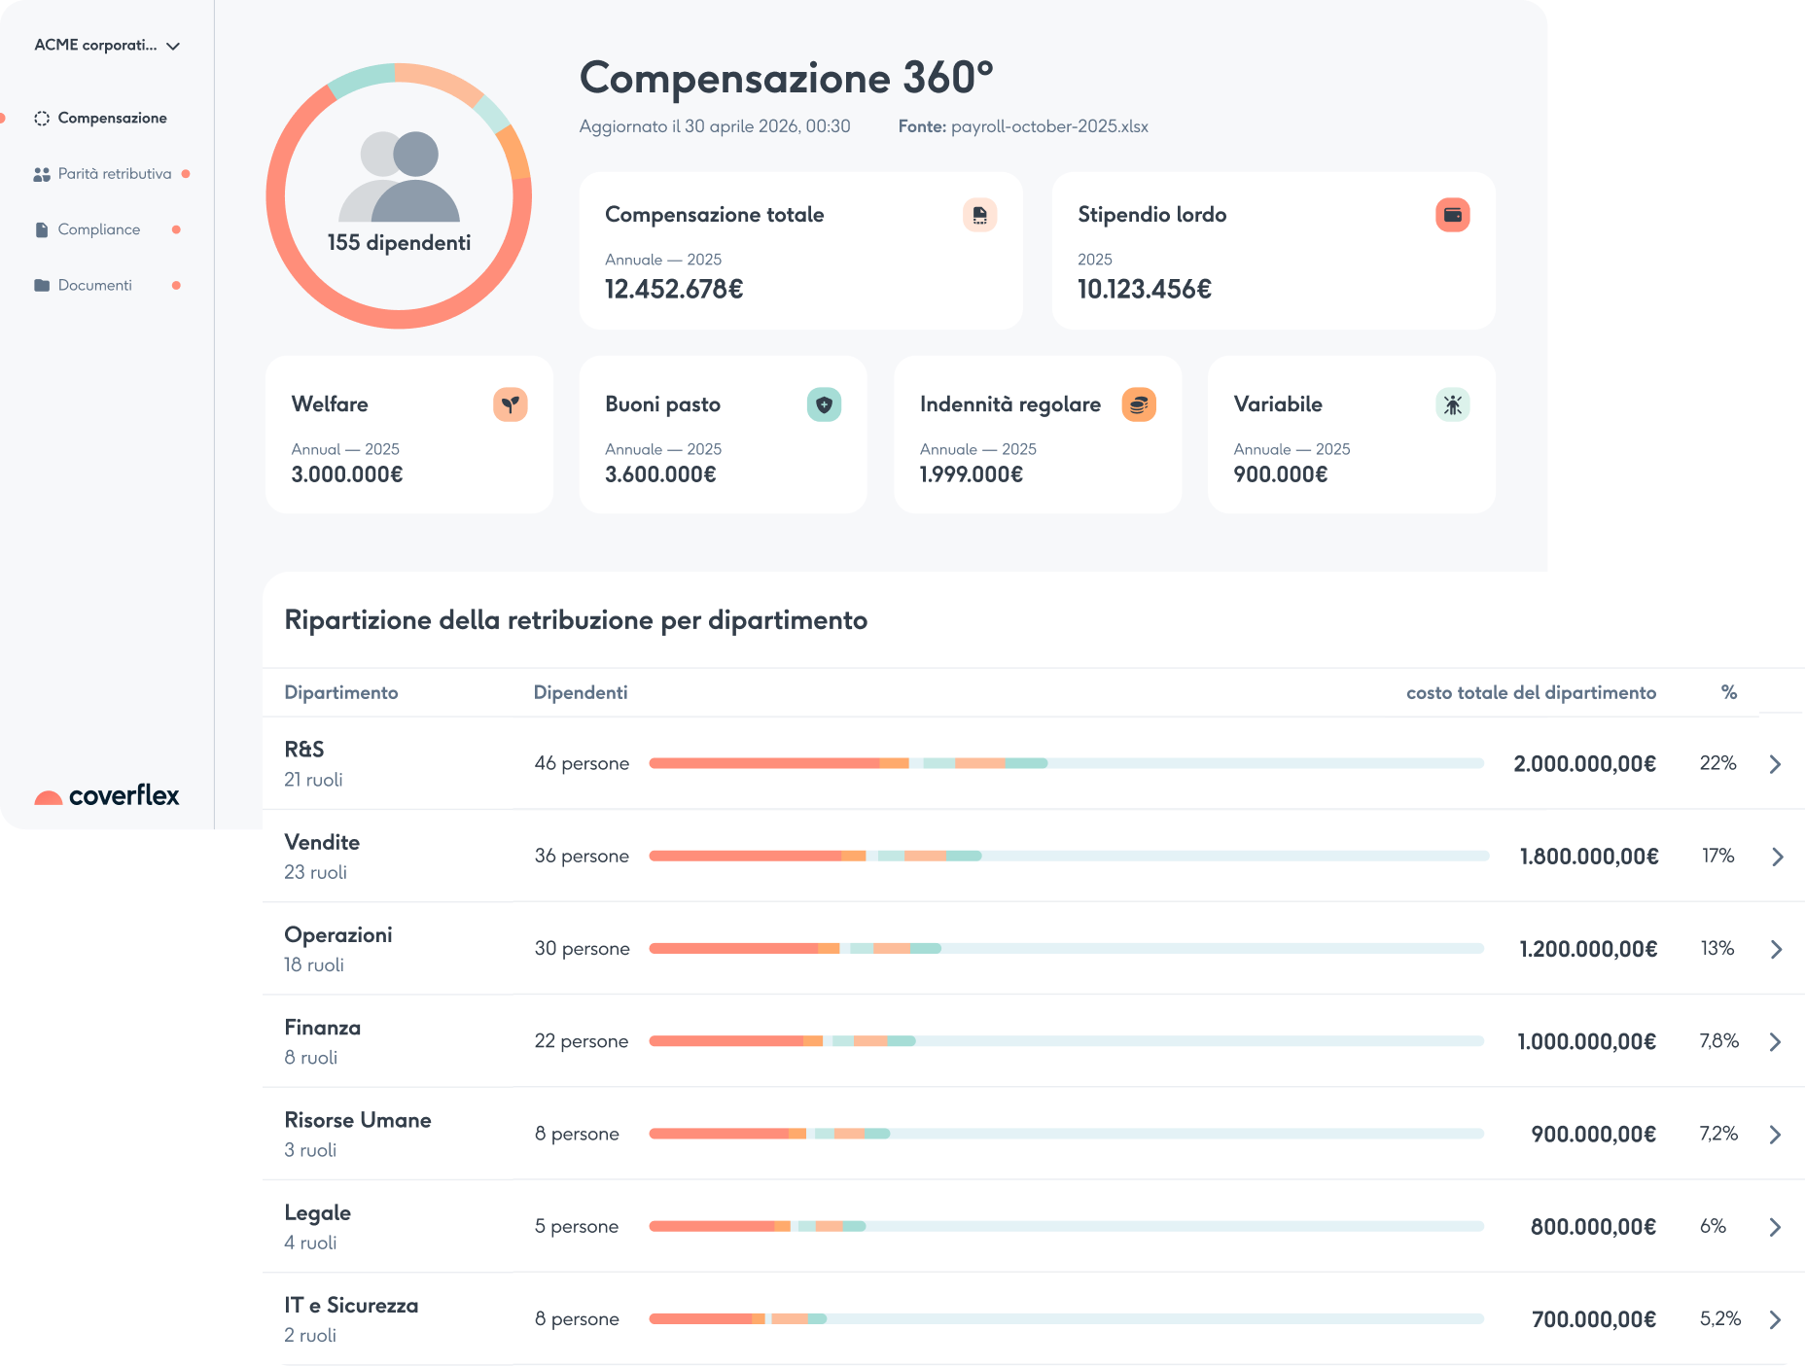Image resolution: width=1805 pixels, height=1366 pixels.
Task: Click the Operazioni department name
Action: [x=338, y=935]
